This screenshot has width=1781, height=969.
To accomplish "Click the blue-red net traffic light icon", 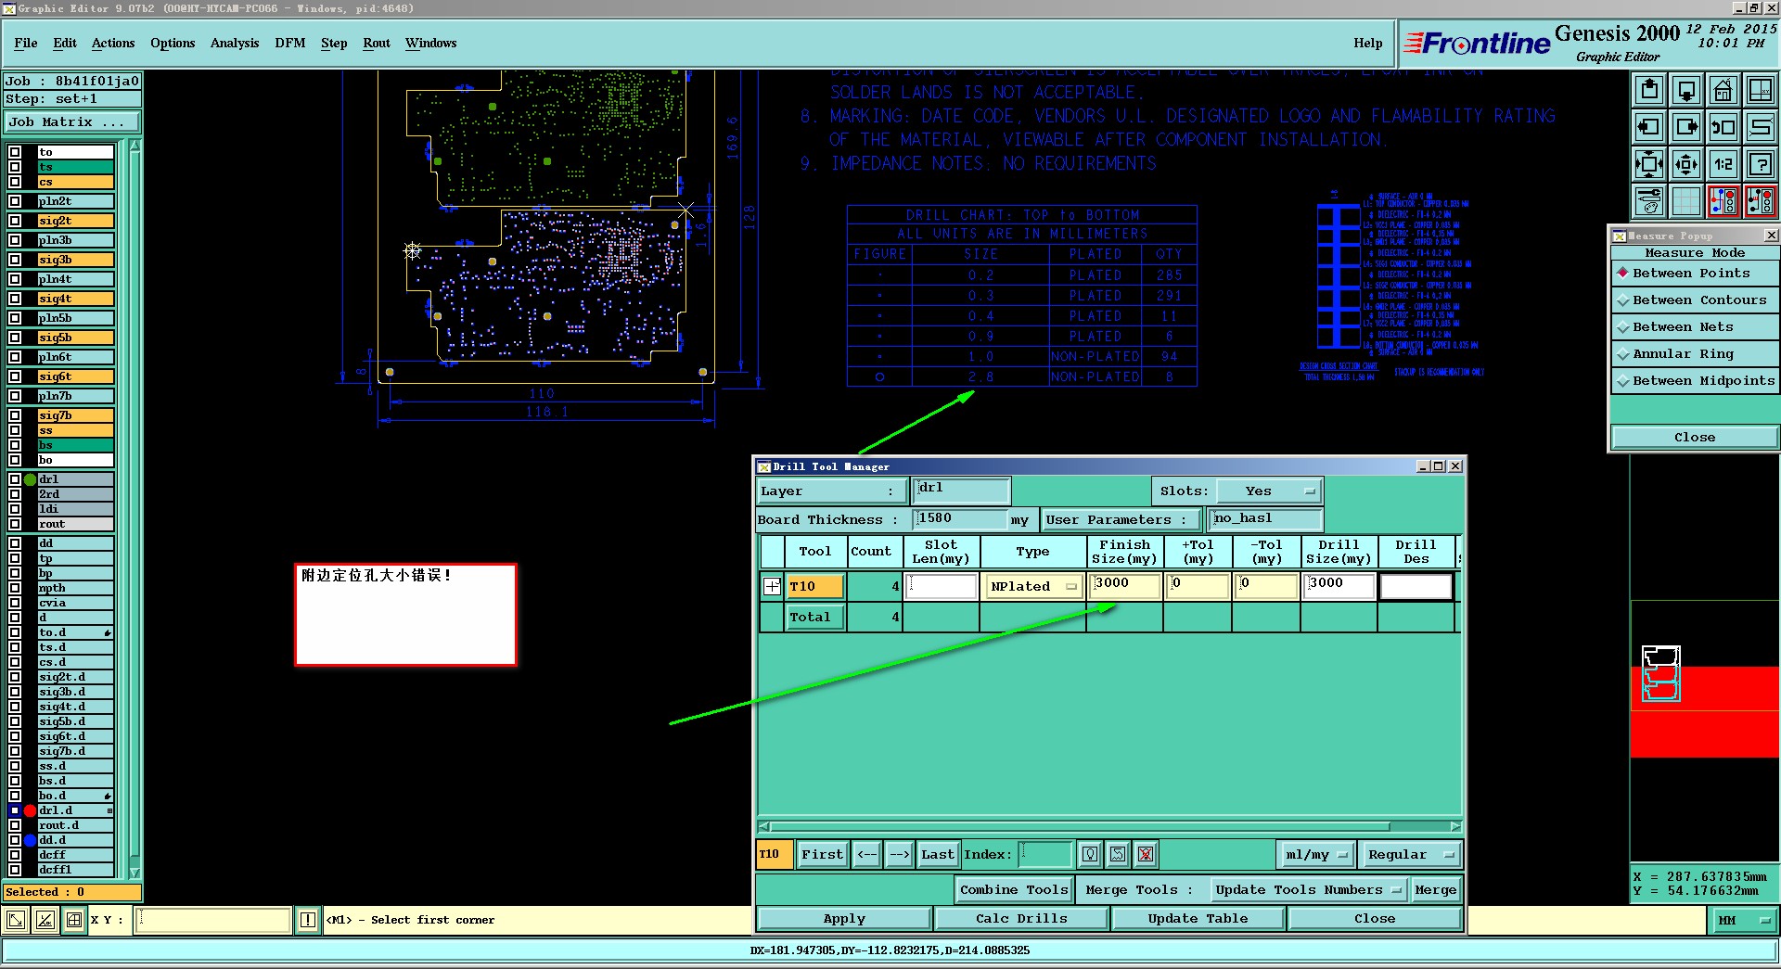I will pos(1723,200).
